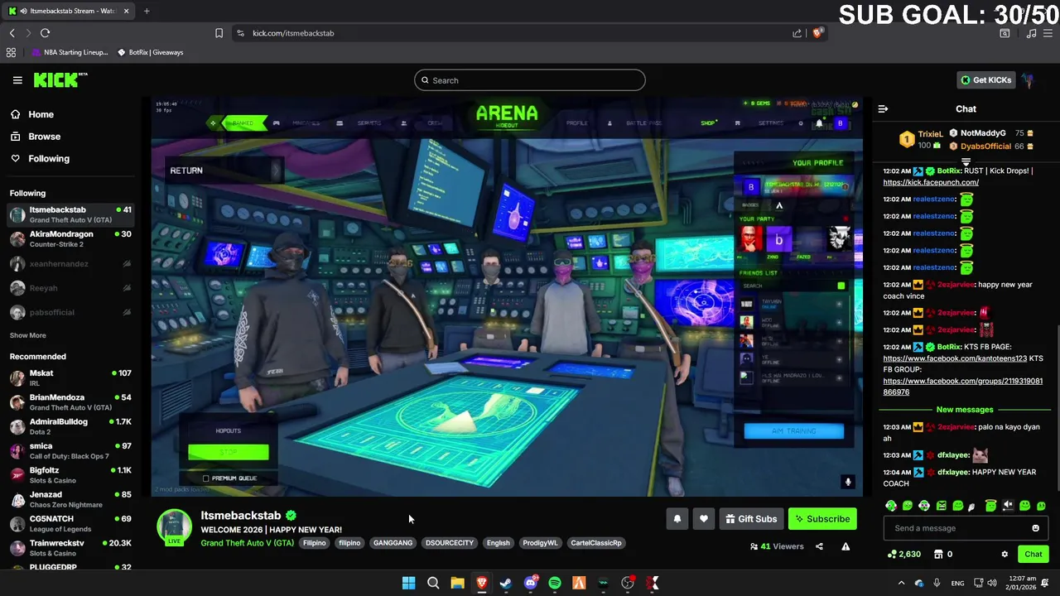The width and height of the screenshot is (1060, 596).
Task: Click the Gift Subs button
Action: click(751, 519)
